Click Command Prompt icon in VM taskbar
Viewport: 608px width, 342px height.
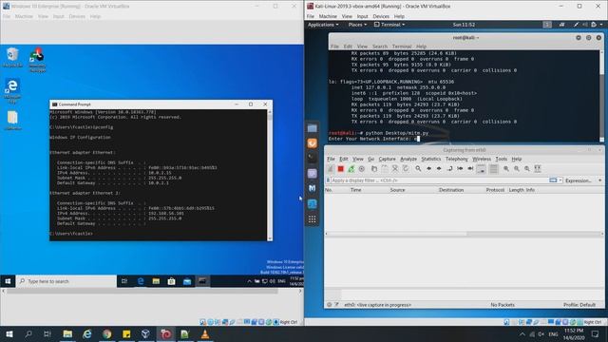pyautogui.click(x=202, y=281)
